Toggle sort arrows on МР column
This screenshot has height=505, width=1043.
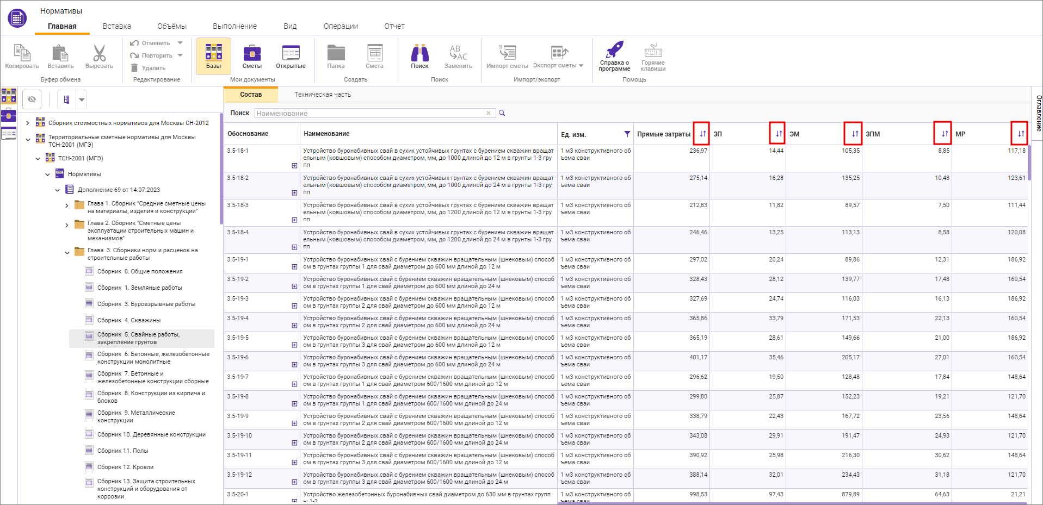1020,134
